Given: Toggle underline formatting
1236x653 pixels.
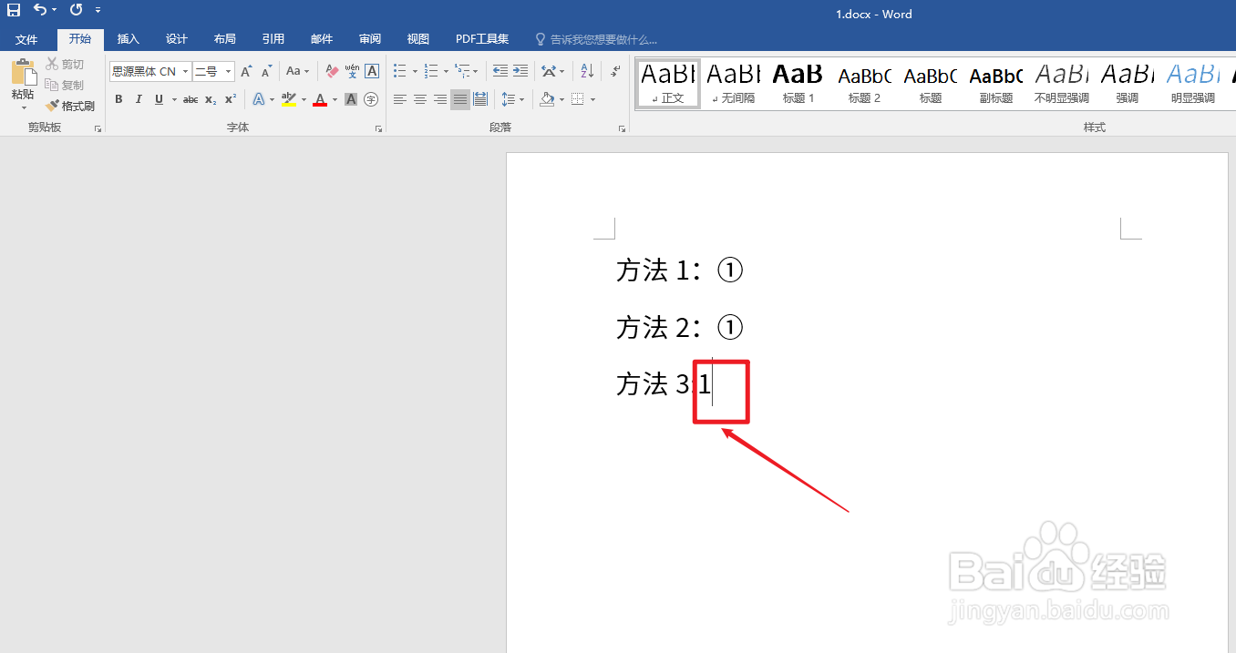Looking at the screenshot, I should pos(160,99).
